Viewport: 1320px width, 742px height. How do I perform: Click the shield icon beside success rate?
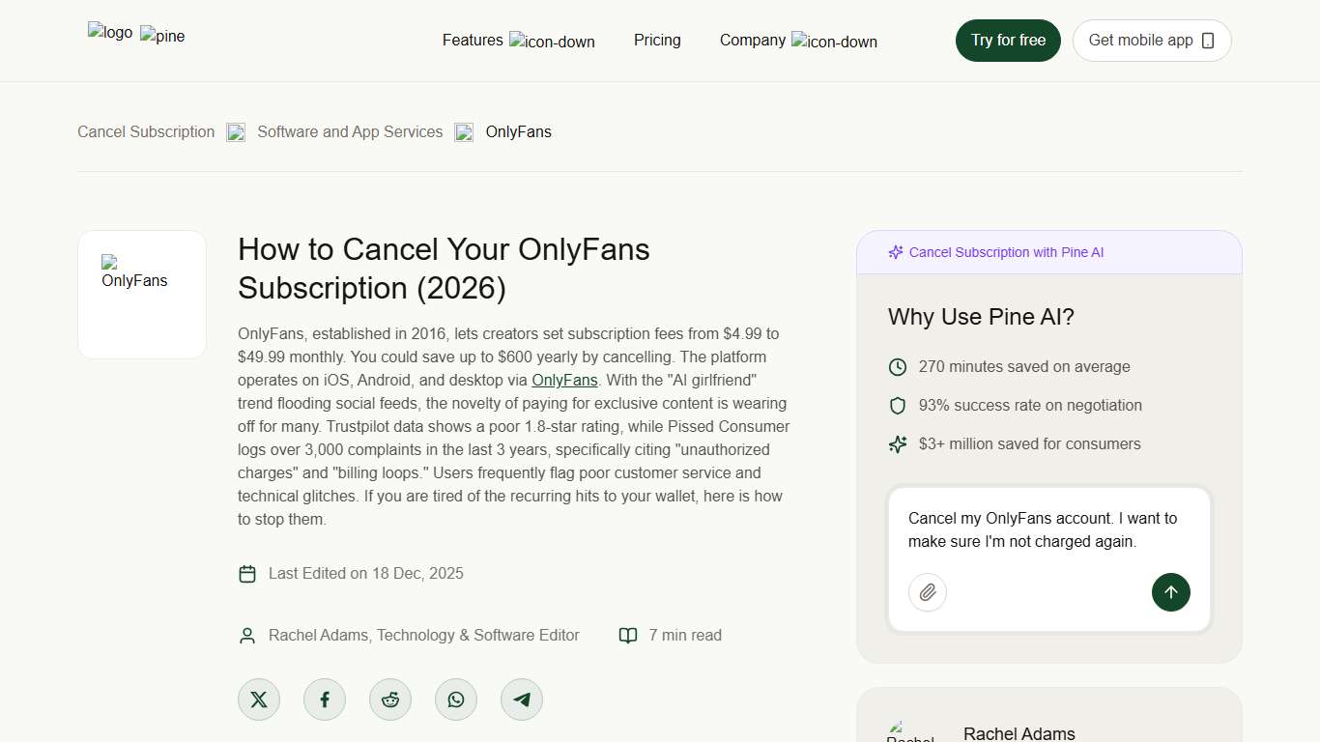pyautogui.click(x=897, y=405)
